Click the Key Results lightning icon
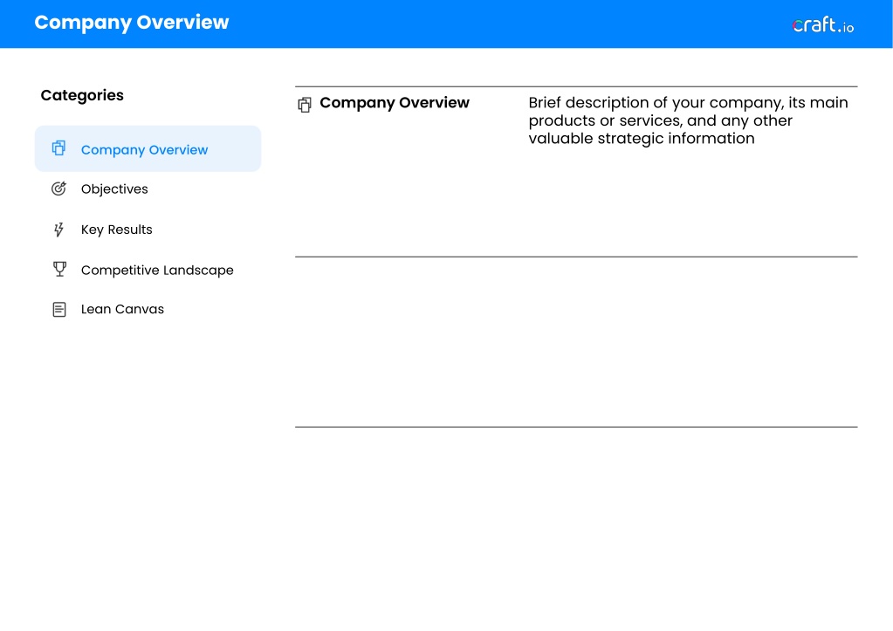Screen dimensions: 893x631 tap(58, 230)
